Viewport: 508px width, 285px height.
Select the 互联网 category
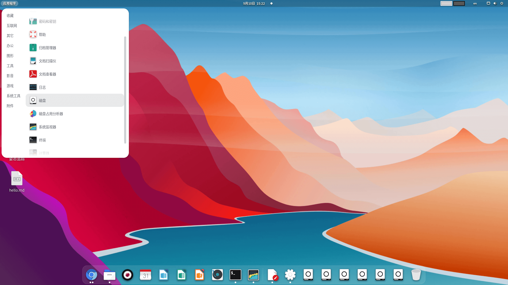pyautogui.click(x=12, y=26)
